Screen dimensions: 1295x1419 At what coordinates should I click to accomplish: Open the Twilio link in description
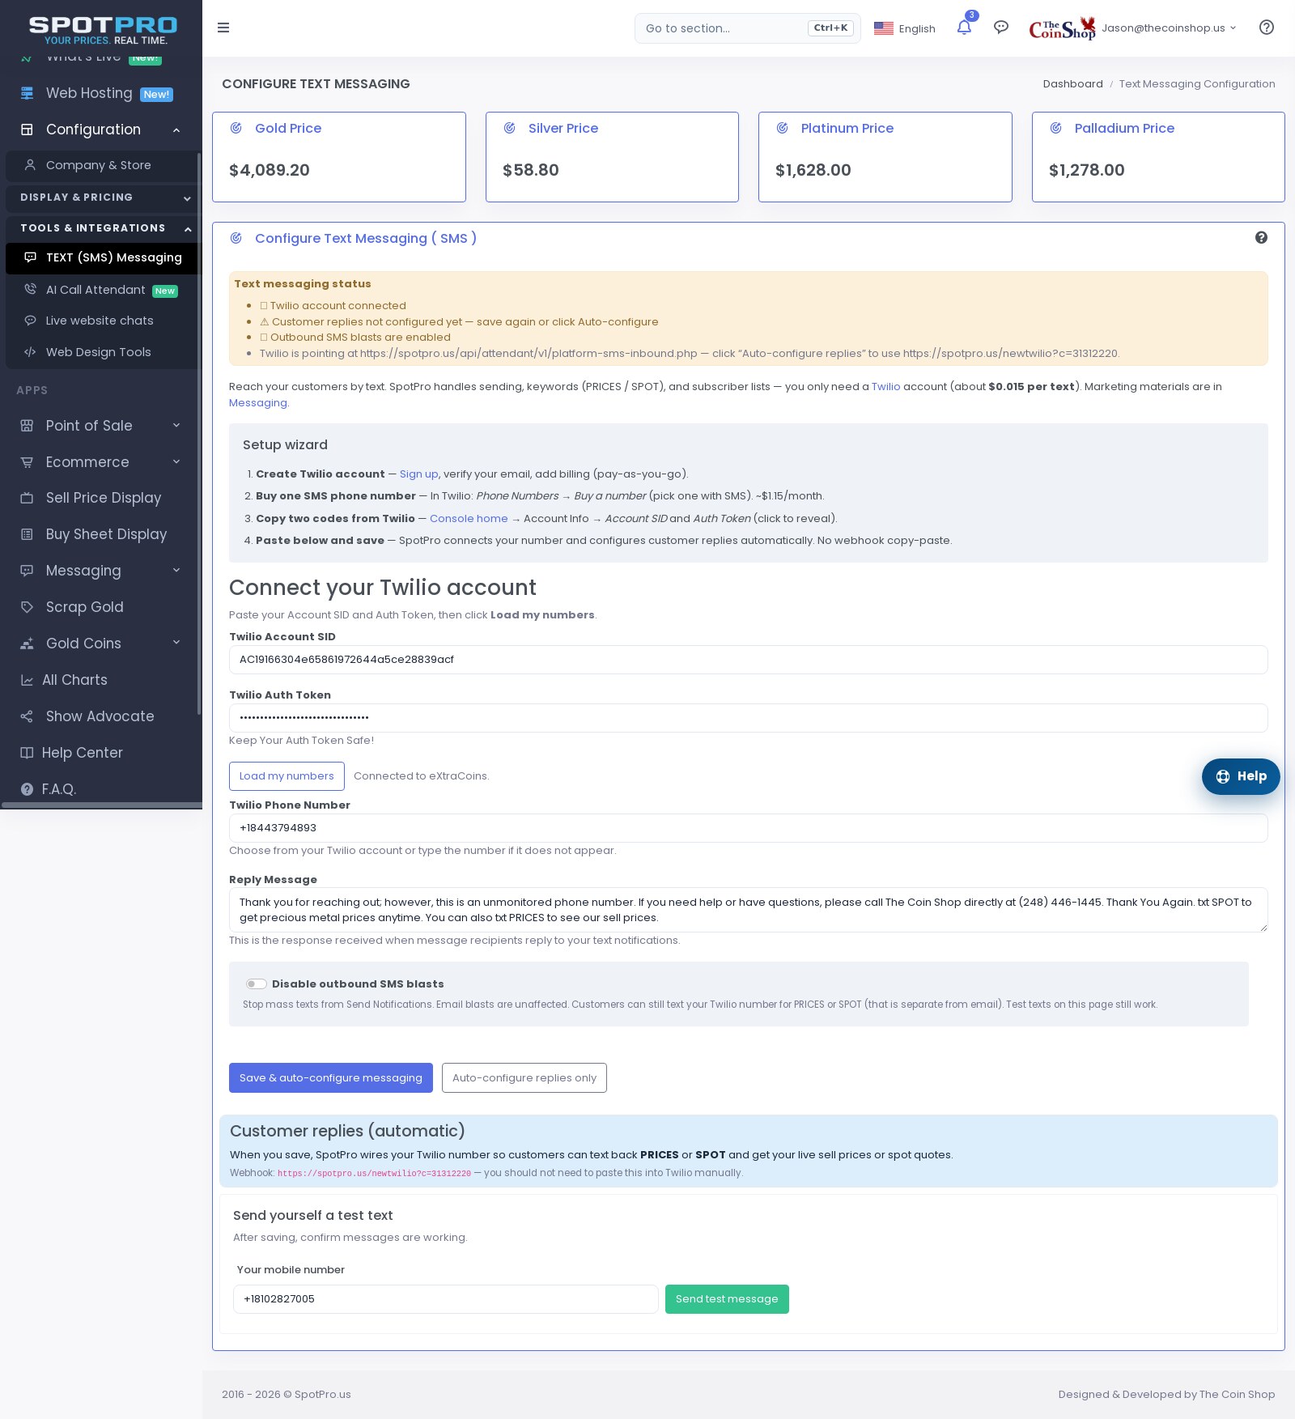tap(885, 387)
